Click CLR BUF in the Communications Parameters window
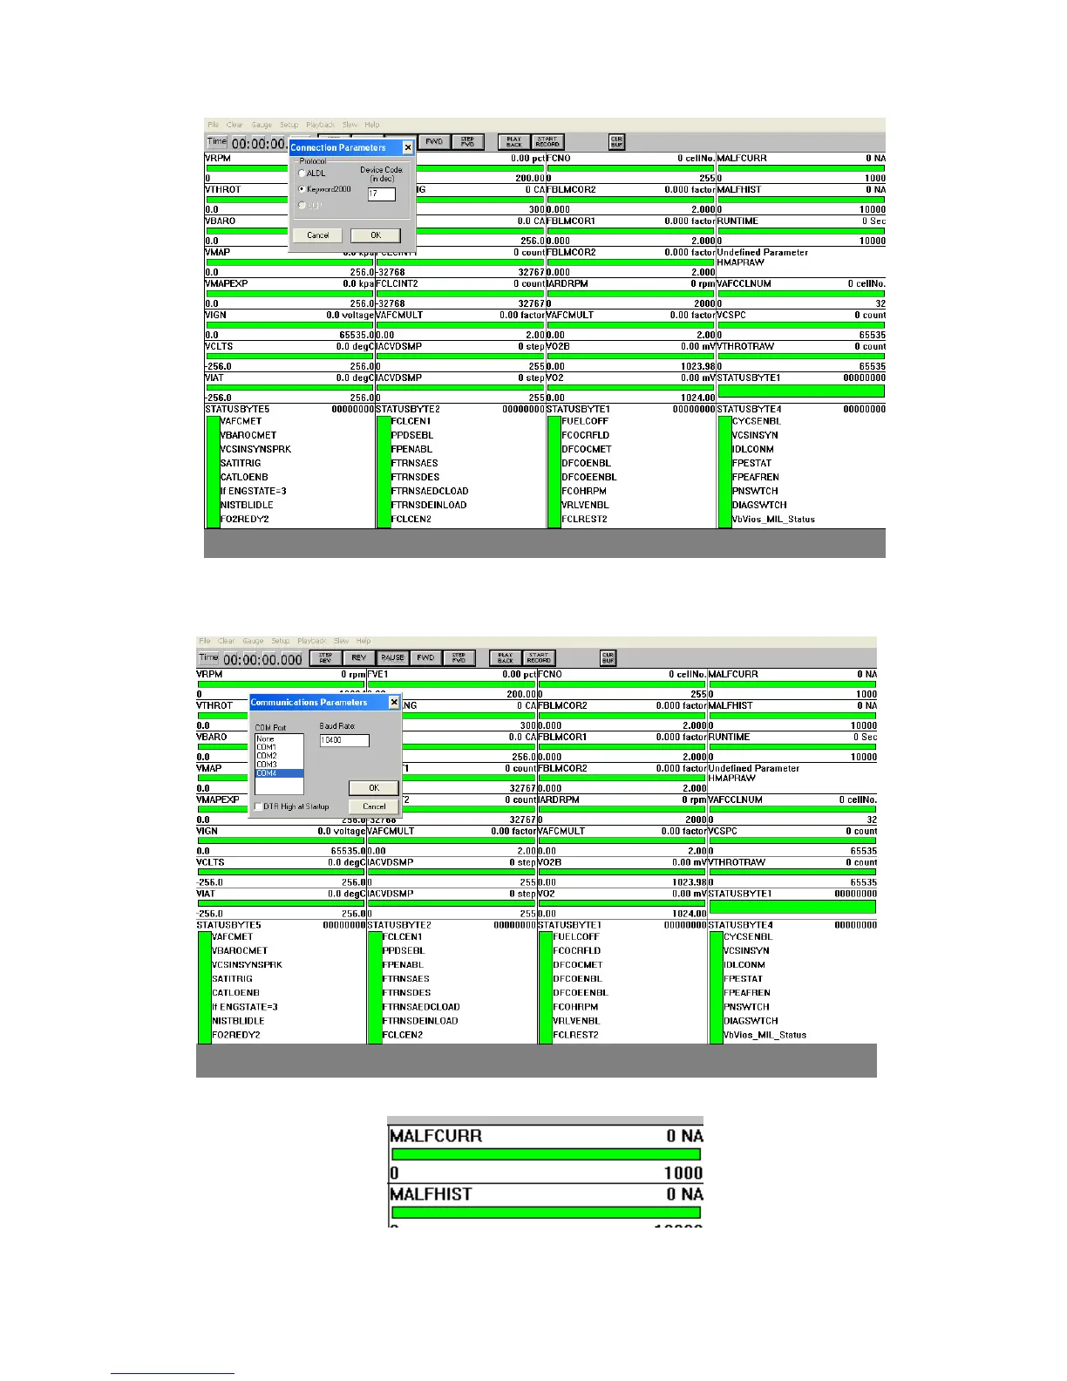Viewport: 1067px width, 1381px height. (608, 658)
